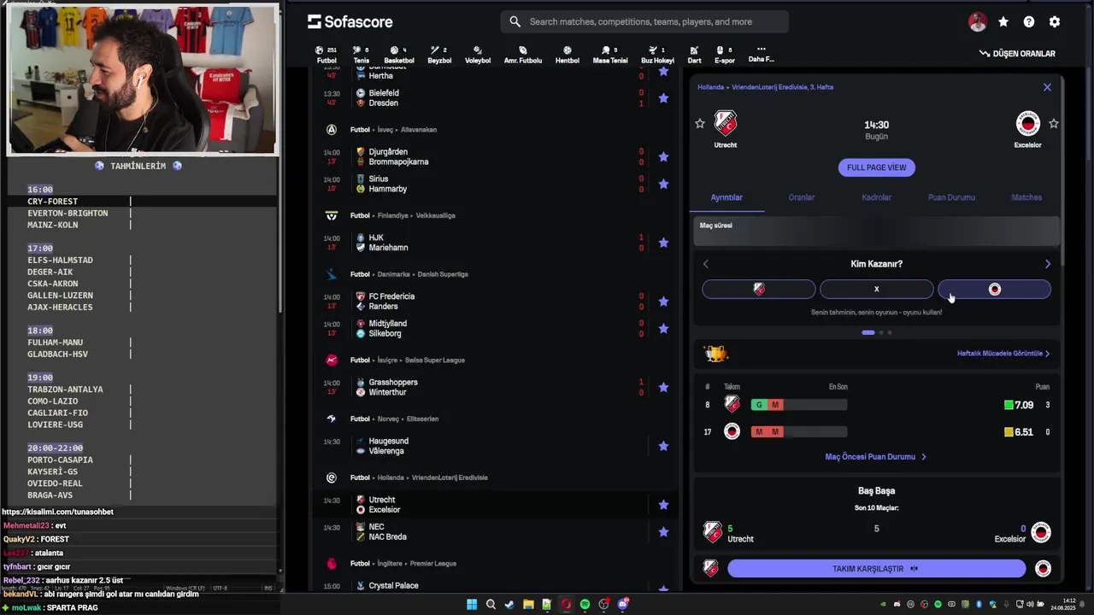The width and height of the screenshot is (1094, 615).
Task: Close the Utrecht-Excelsior match panel
Action: point(1047,87)
